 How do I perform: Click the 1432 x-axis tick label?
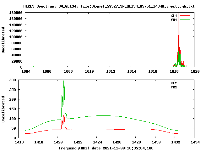(x=176, y=142)
